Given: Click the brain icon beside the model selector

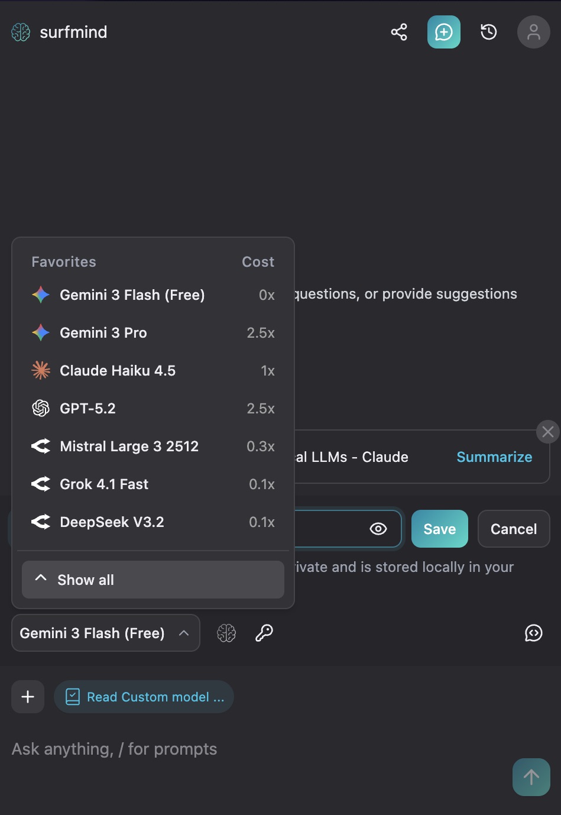Looking at the screenshot, I should click(x=226, y=633).
